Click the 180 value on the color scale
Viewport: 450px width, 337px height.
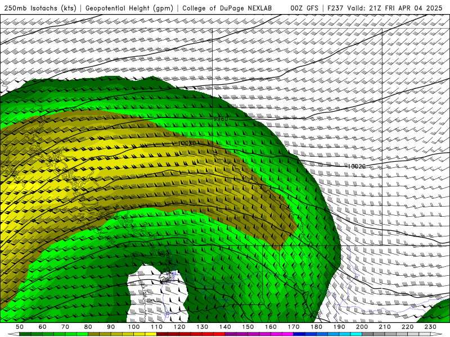click(x=316, y=327)
